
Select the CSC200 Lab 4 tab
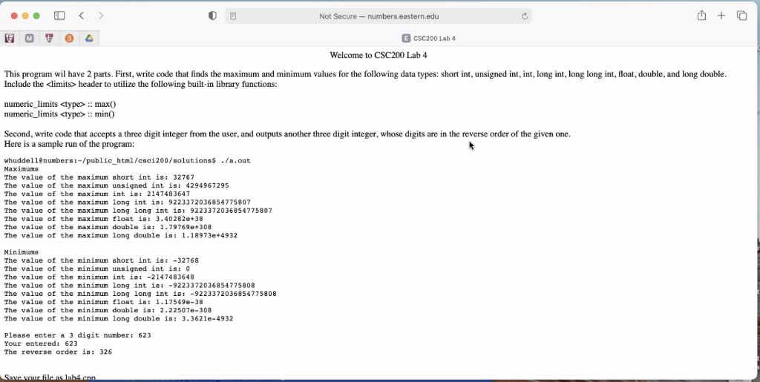[x=428, y=39]
